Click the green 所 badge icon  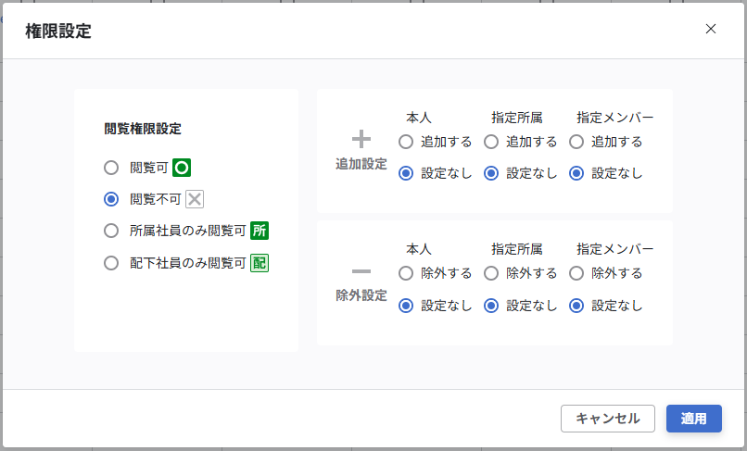pos(260,231)
